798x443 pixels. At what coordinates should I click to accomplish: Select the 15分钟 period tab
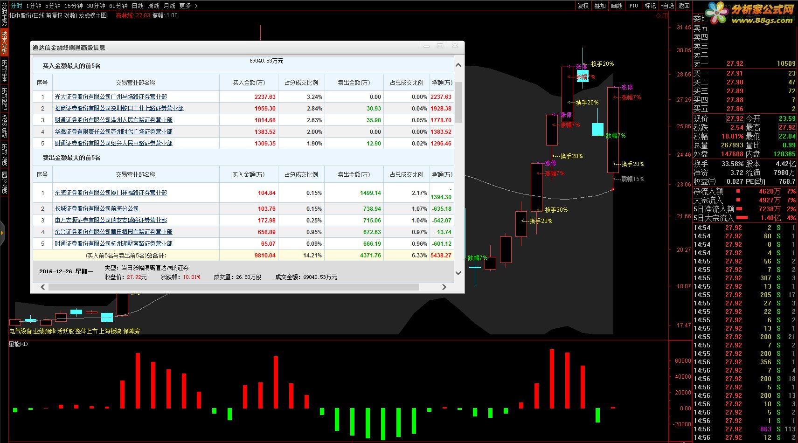[x=73, y=6]
